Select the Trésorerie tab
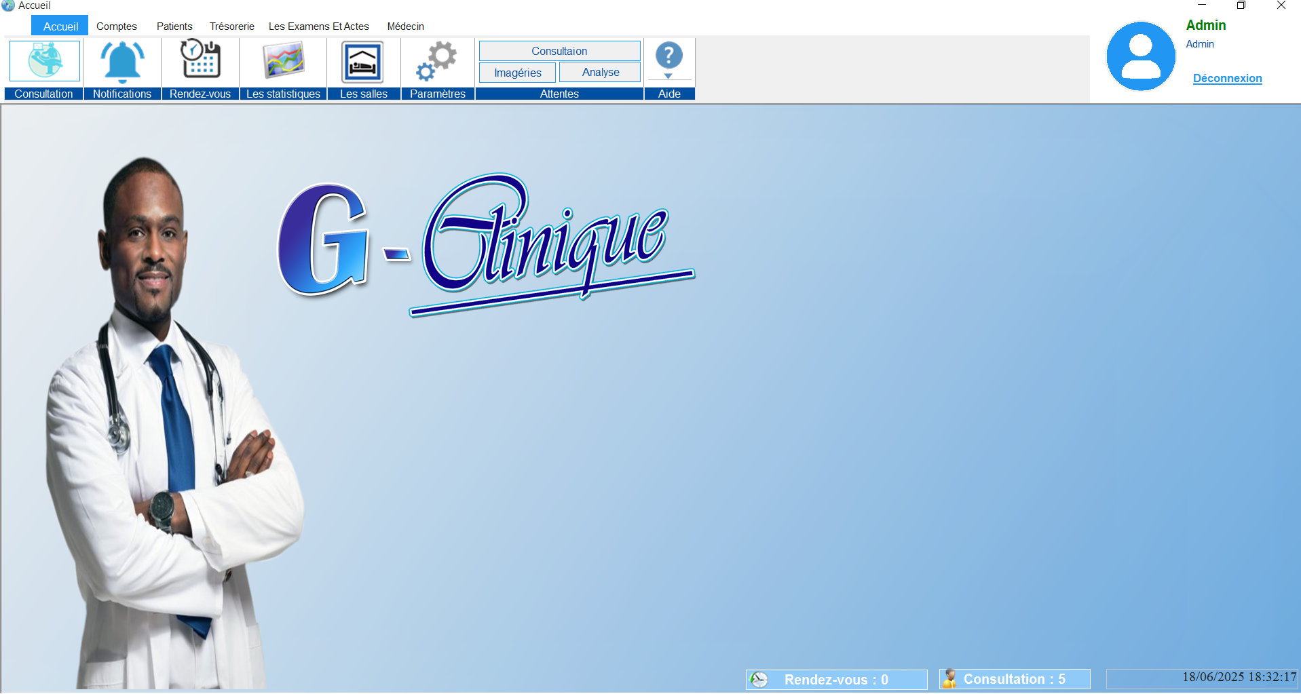The width and height of the screenshot is (1301, 694). point(232,26)
